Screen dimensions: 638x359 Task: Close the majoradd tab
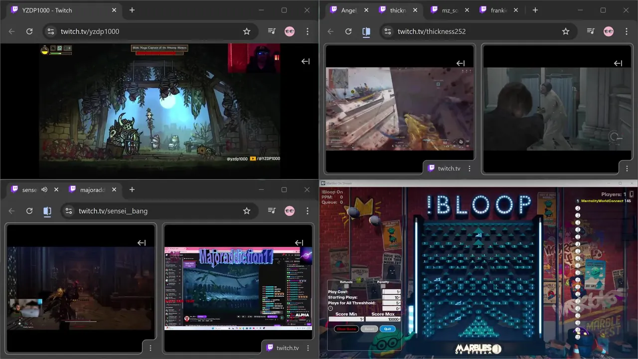(x=114, y=189)
